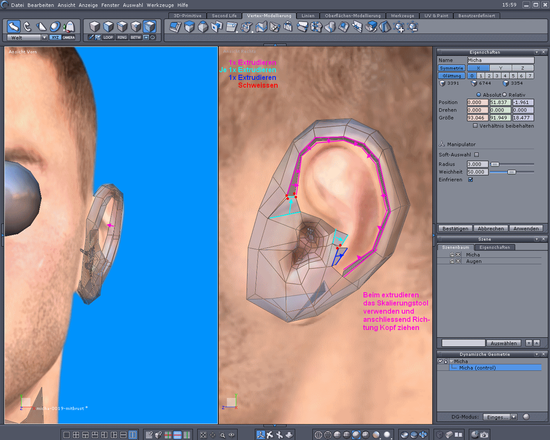The image size is (550, 440).
Task: Select the ghost snap/align tool
Action: point(69,27)
